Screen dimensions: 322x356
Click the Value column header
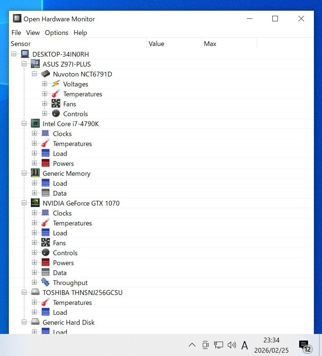click(x=174, y=44)
